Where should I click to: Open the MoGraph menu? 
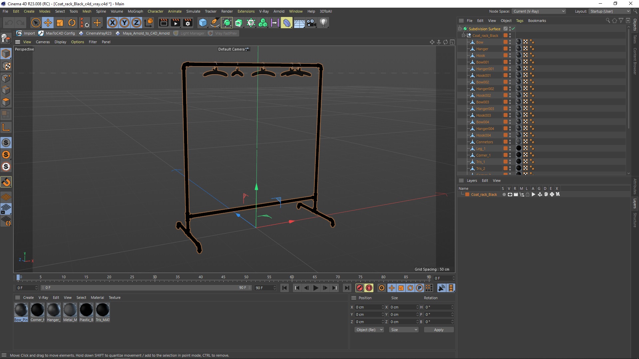click(x=135, y=11)
